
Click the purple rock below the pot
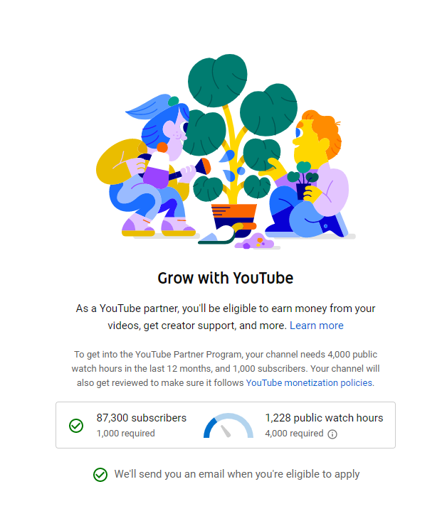254,241
